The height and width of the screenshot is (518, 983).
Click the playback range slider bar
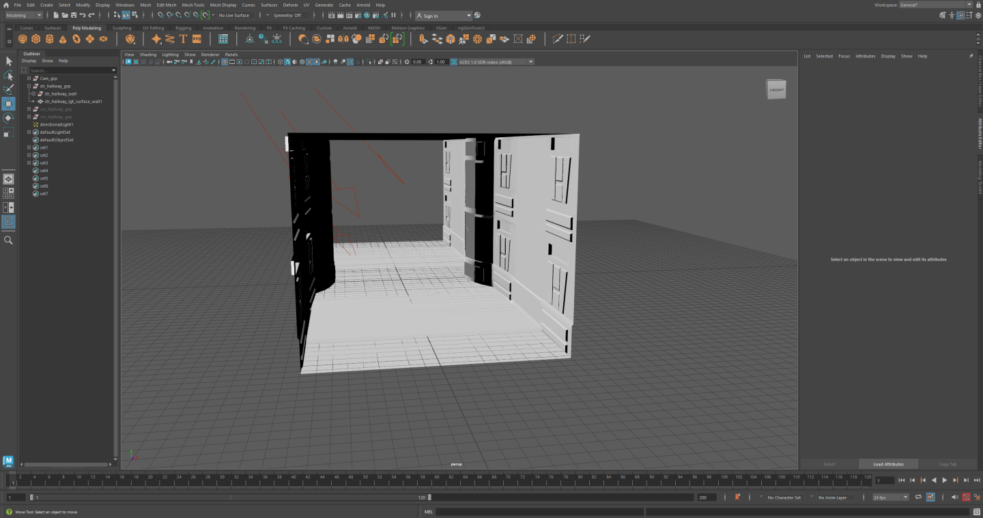(x=230, y=498)
